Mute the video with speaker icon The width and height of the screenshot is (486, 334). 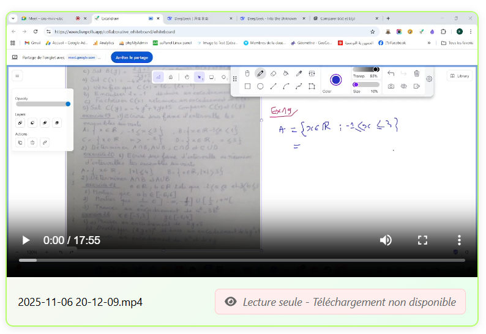click(x=386, y=240)
